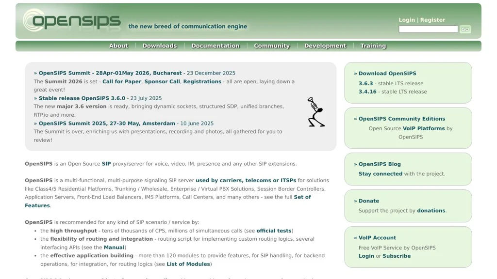The image size is (497, 279).
Task: Open the Sponsor Call link
Action: pos(162,81)
